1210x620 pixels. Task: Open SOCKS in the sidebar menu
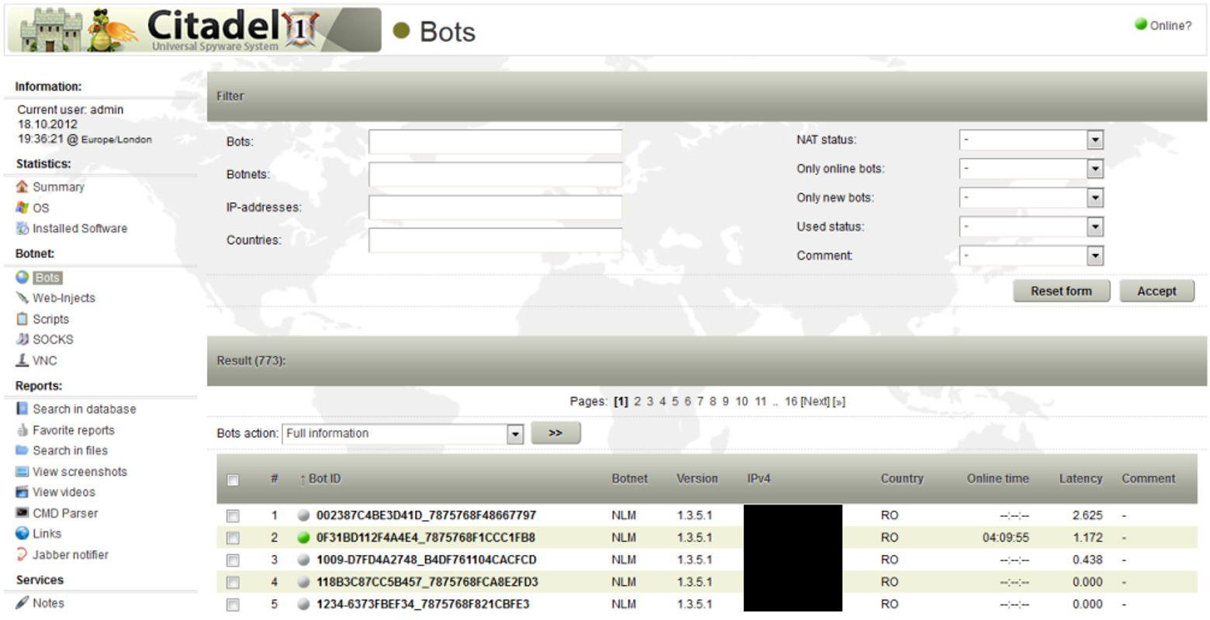(53, 339)
